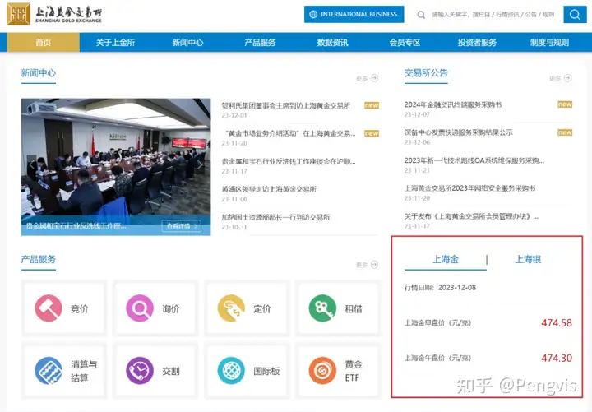Open notice 2023年新一代技术路线OA系统维保服务采购

[474, 160]
